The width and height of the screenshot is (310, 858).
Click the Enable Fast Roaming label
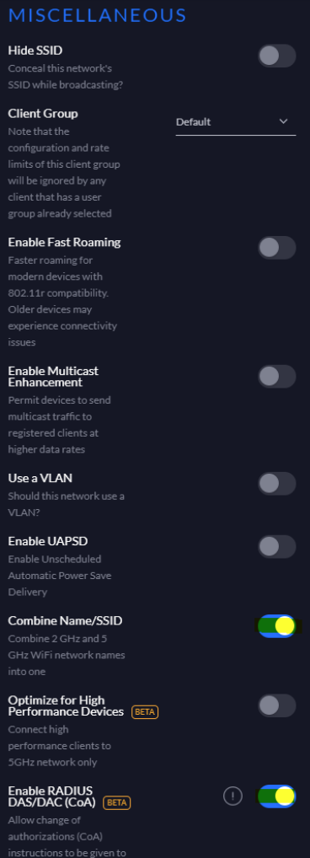click(65, 243)
